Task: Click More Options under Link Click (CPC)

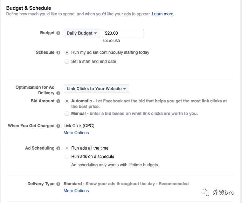Action: 76,133
